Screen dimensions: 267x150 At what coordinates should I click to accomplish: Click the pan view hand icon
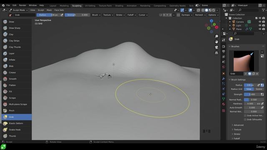point(217,42)
